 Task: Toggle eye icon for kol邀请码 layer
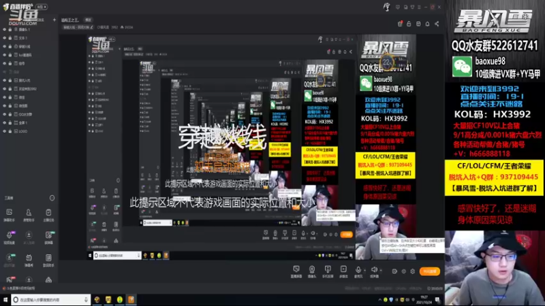[5, 55]
